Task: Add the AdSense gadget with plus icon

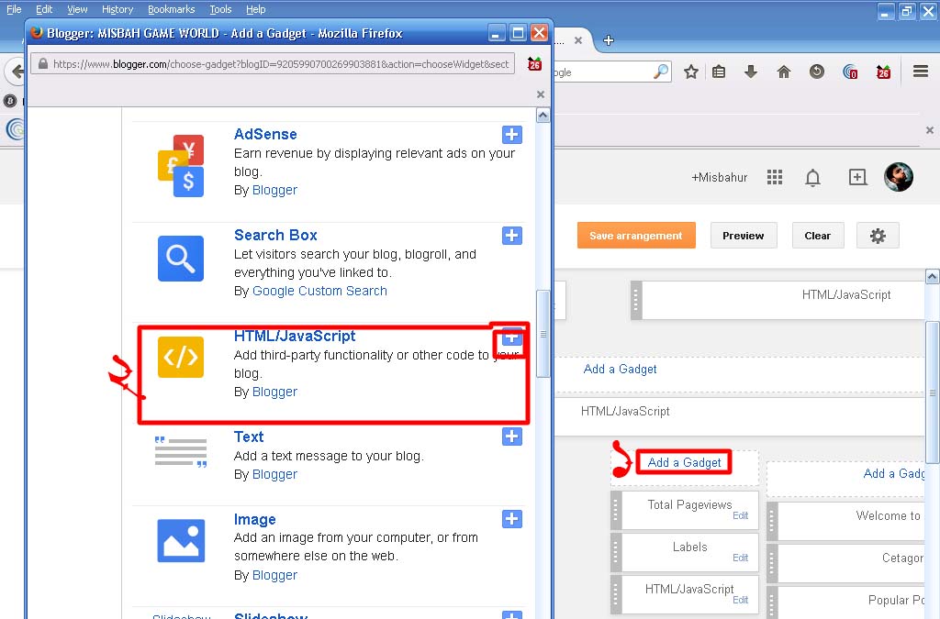Action: tap(512, 135)
